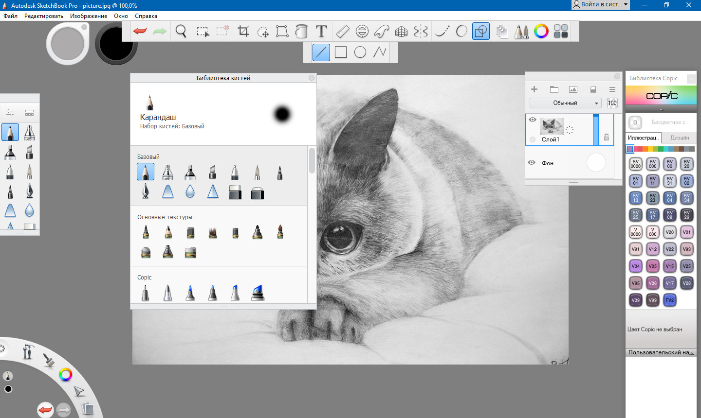This screenshot has width=701, height=418.
Task: Click the black color puck
Action: (x=116, y=44)
